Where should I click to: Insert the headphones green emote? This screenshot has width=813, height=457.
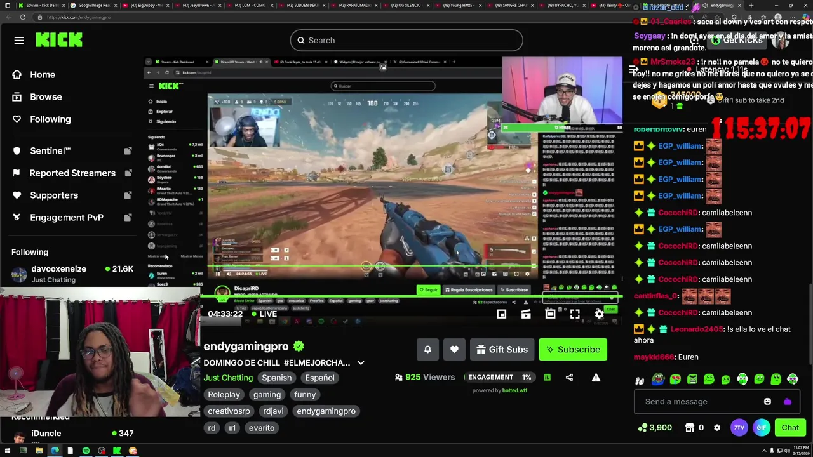point(742,380)
